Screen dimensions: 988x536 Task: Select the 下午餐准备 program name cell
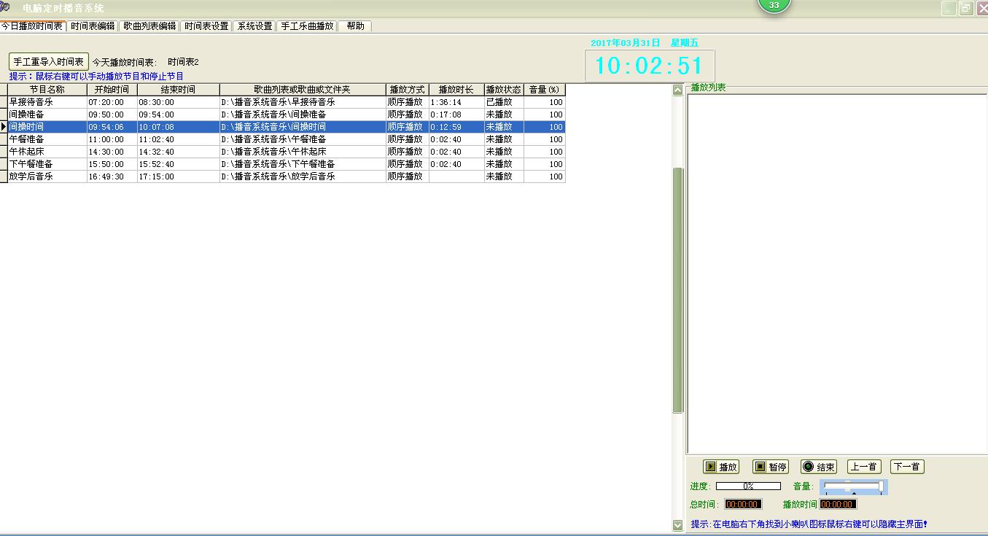47,164
